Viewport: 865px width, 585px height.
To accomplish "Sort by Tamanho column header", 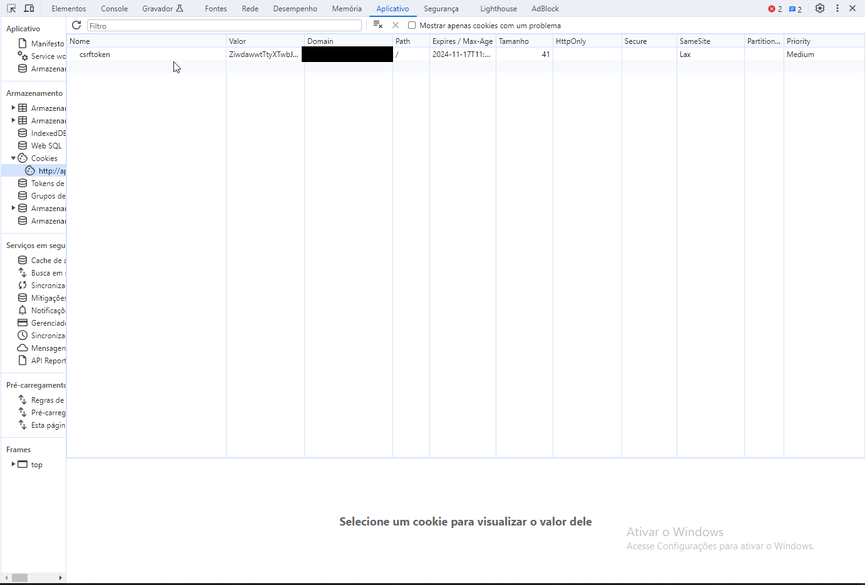I will point(525,41).
